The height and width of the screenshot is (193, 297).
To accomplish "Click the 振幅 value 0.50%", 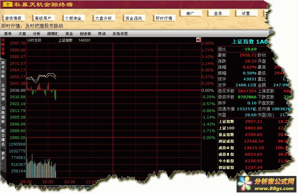I will (x=250, y=73).
